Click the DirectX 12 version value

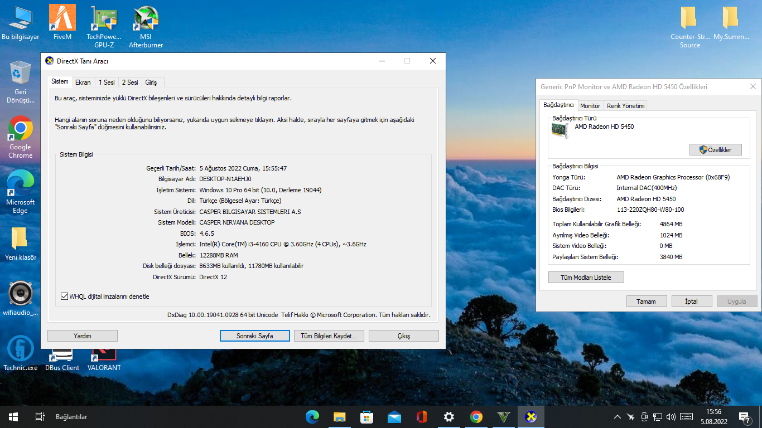(x=213, y=277)
